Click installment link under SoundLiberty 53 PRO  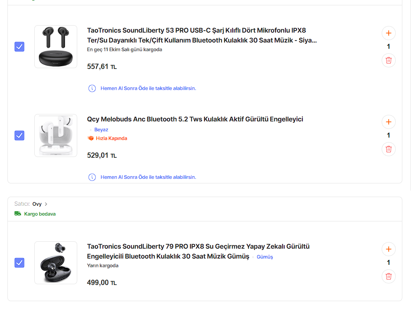tap(148, 88)
